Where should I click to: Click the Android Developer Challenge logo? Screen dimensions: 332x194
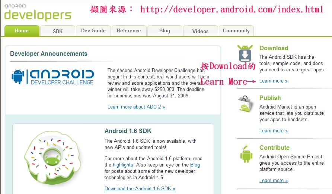53,77
